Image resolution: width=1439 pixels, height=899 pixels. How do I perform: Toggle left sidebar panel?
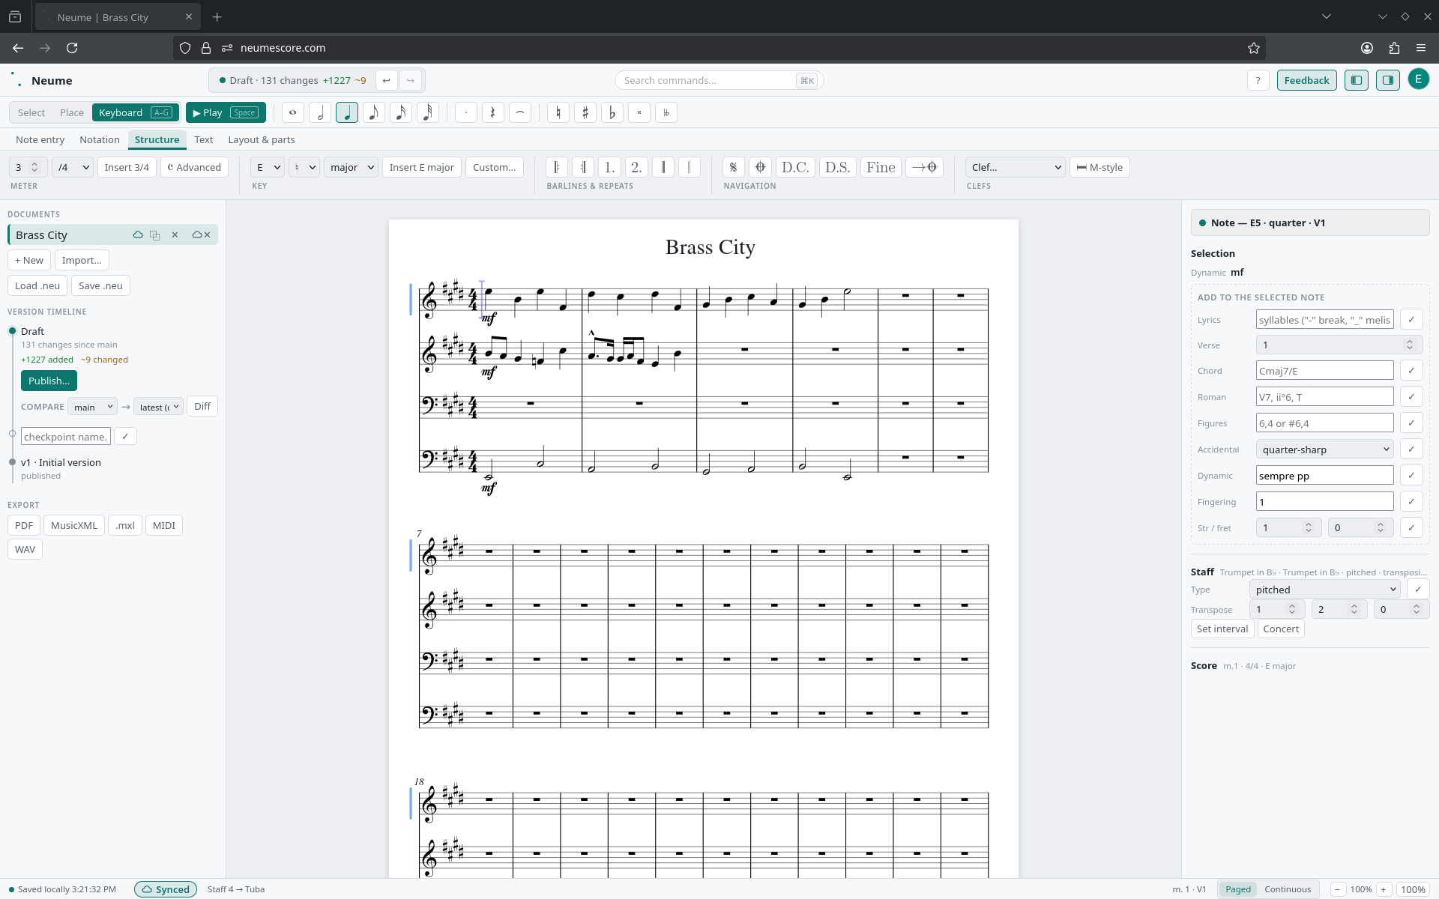[x=1357, y=80]
